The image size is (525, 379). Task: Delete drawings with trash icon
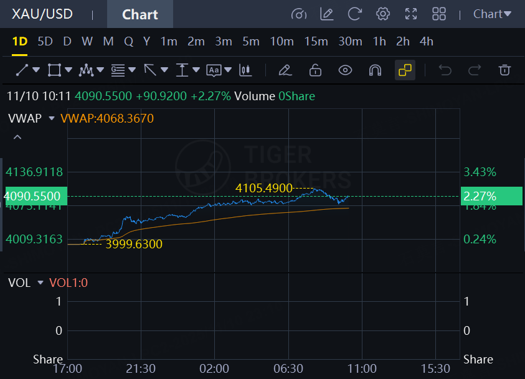tap(505, 70)
